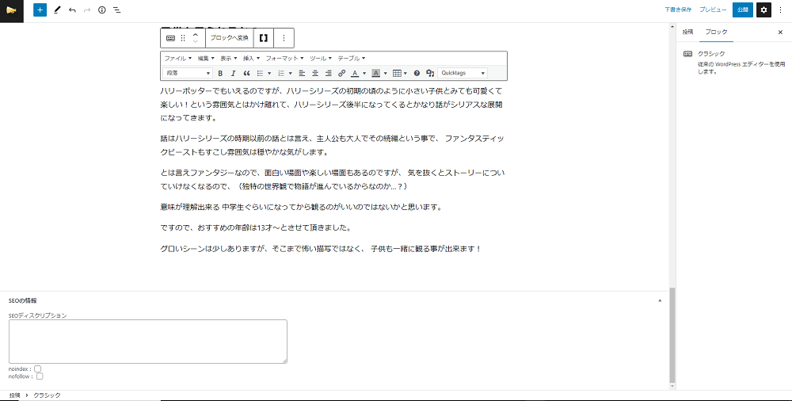Click 投稿 in the bottom breadcrumb
Screen dimensions: 792x401
pos(14,395)
